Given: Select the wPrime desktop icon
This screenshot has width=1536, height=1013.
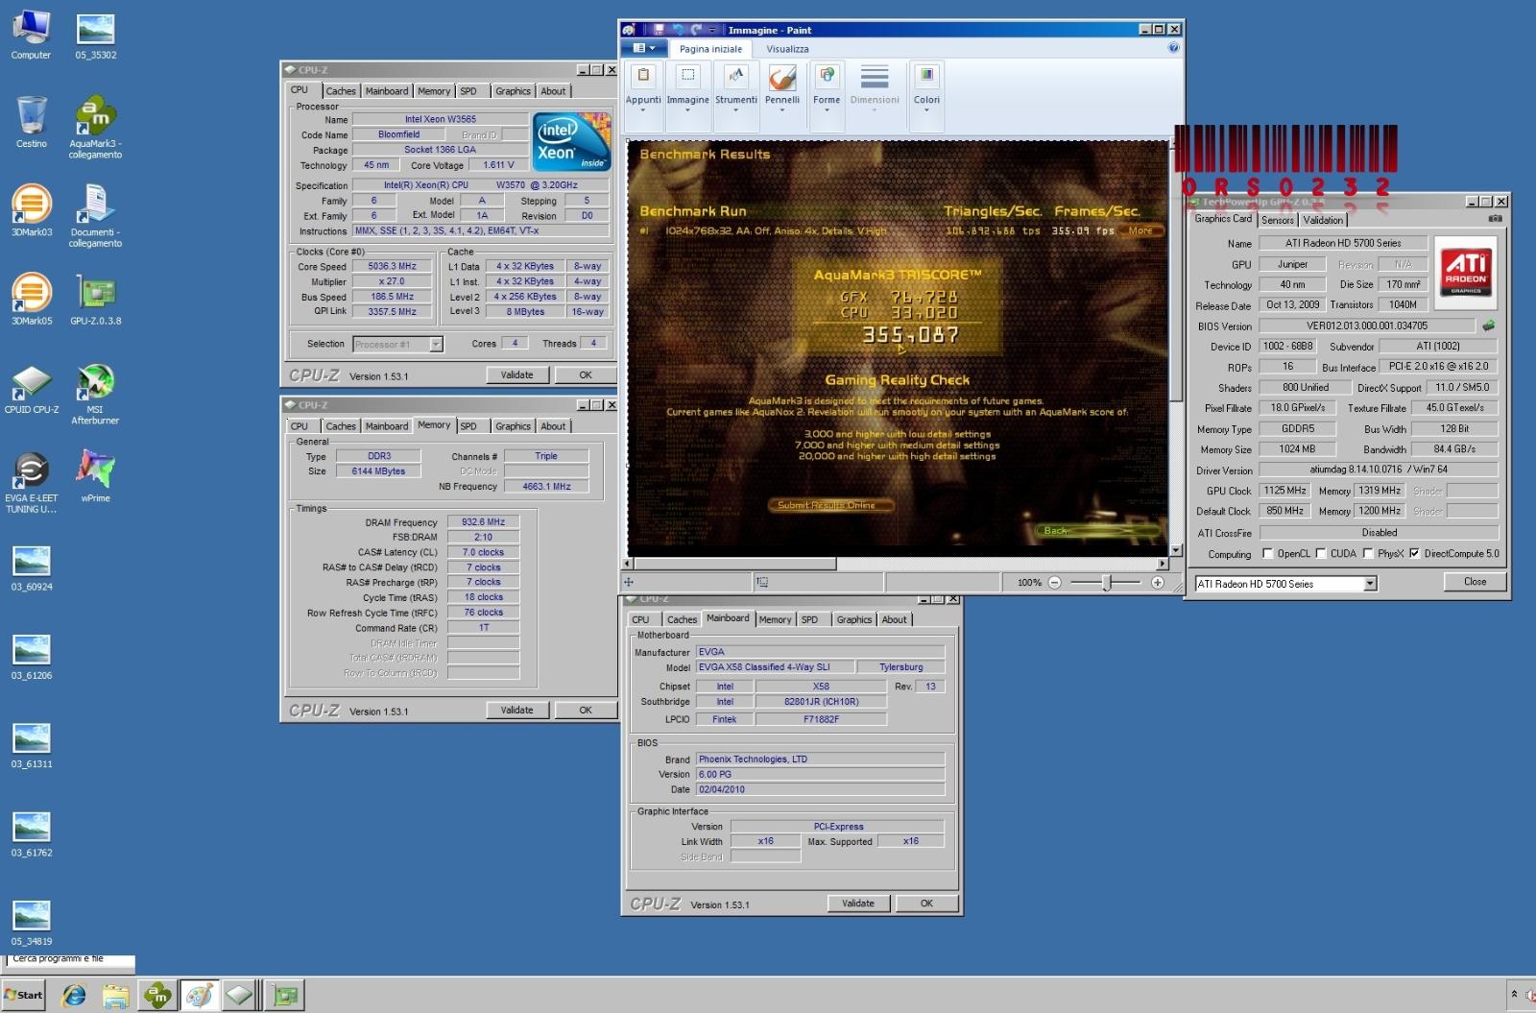Looking at the screenshot, I should 95,476.
